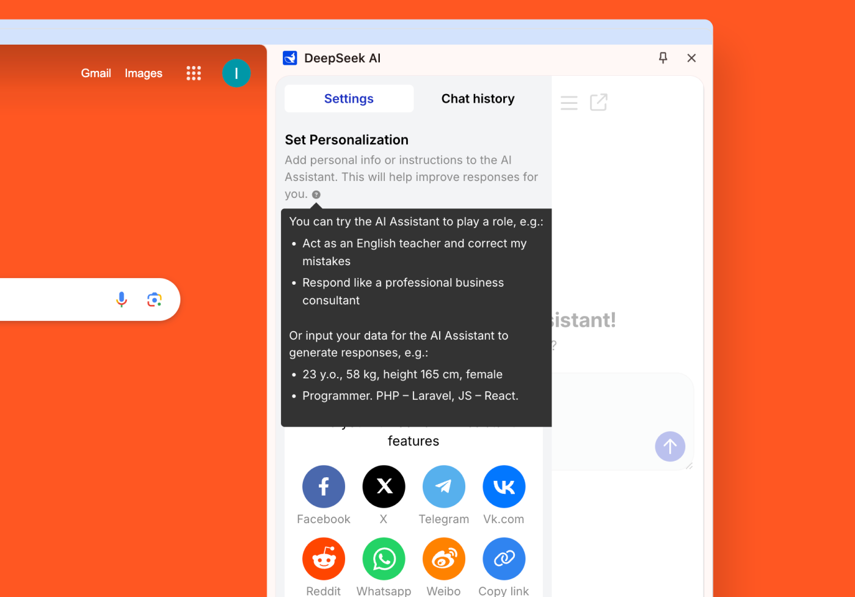Open Chat history tab

point(478,99)
